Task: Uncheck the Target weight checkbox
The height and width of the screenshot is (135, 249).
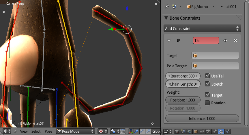Action: (x=207, y=95)
